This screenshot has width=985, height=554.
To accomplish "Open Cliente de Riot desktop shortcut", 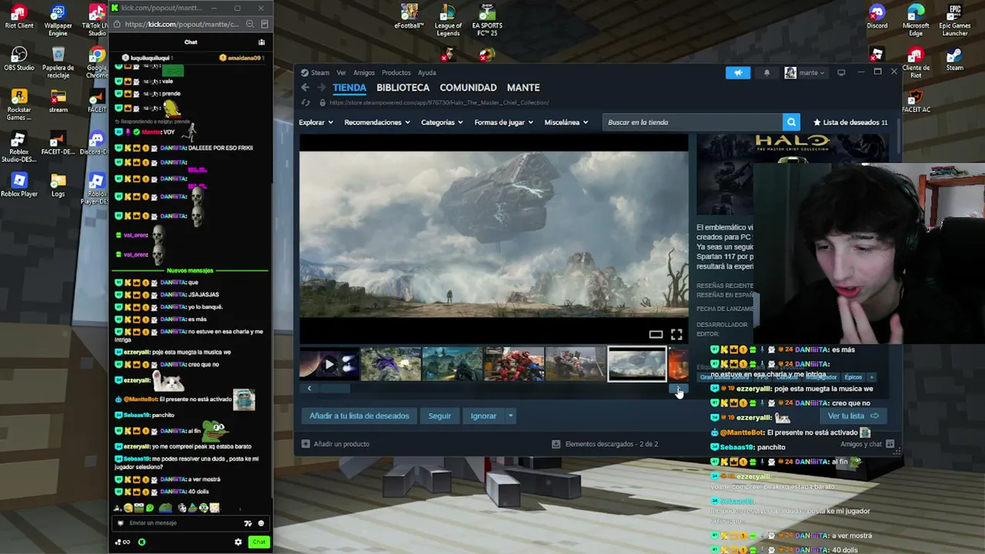I will (916, 63).
